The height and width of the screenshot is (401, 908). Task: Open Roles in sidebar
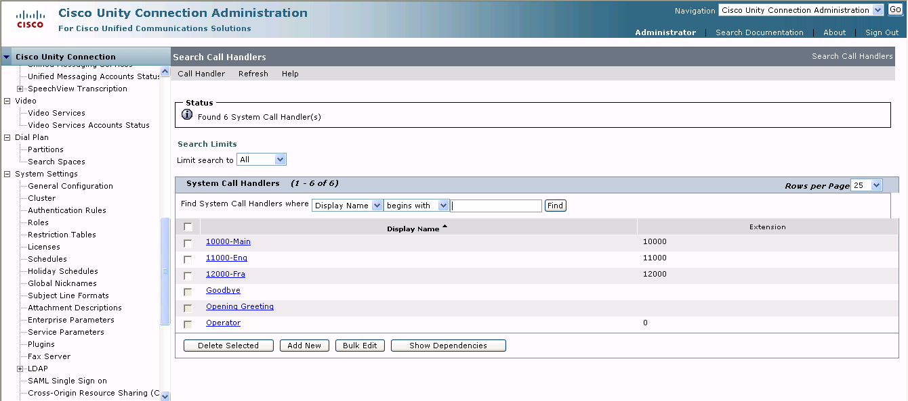(38, 222)
